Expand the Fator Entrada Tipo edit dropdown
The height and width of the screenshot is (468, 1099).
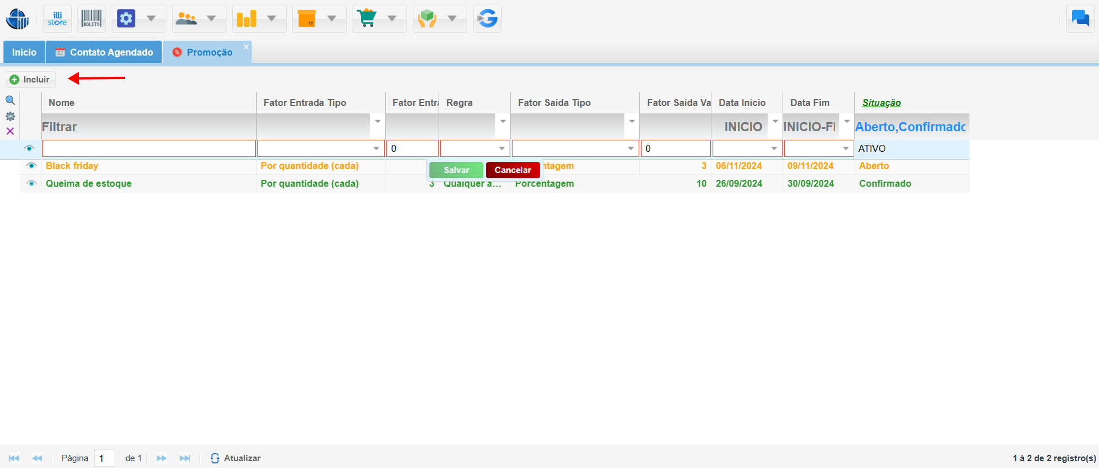376,149
